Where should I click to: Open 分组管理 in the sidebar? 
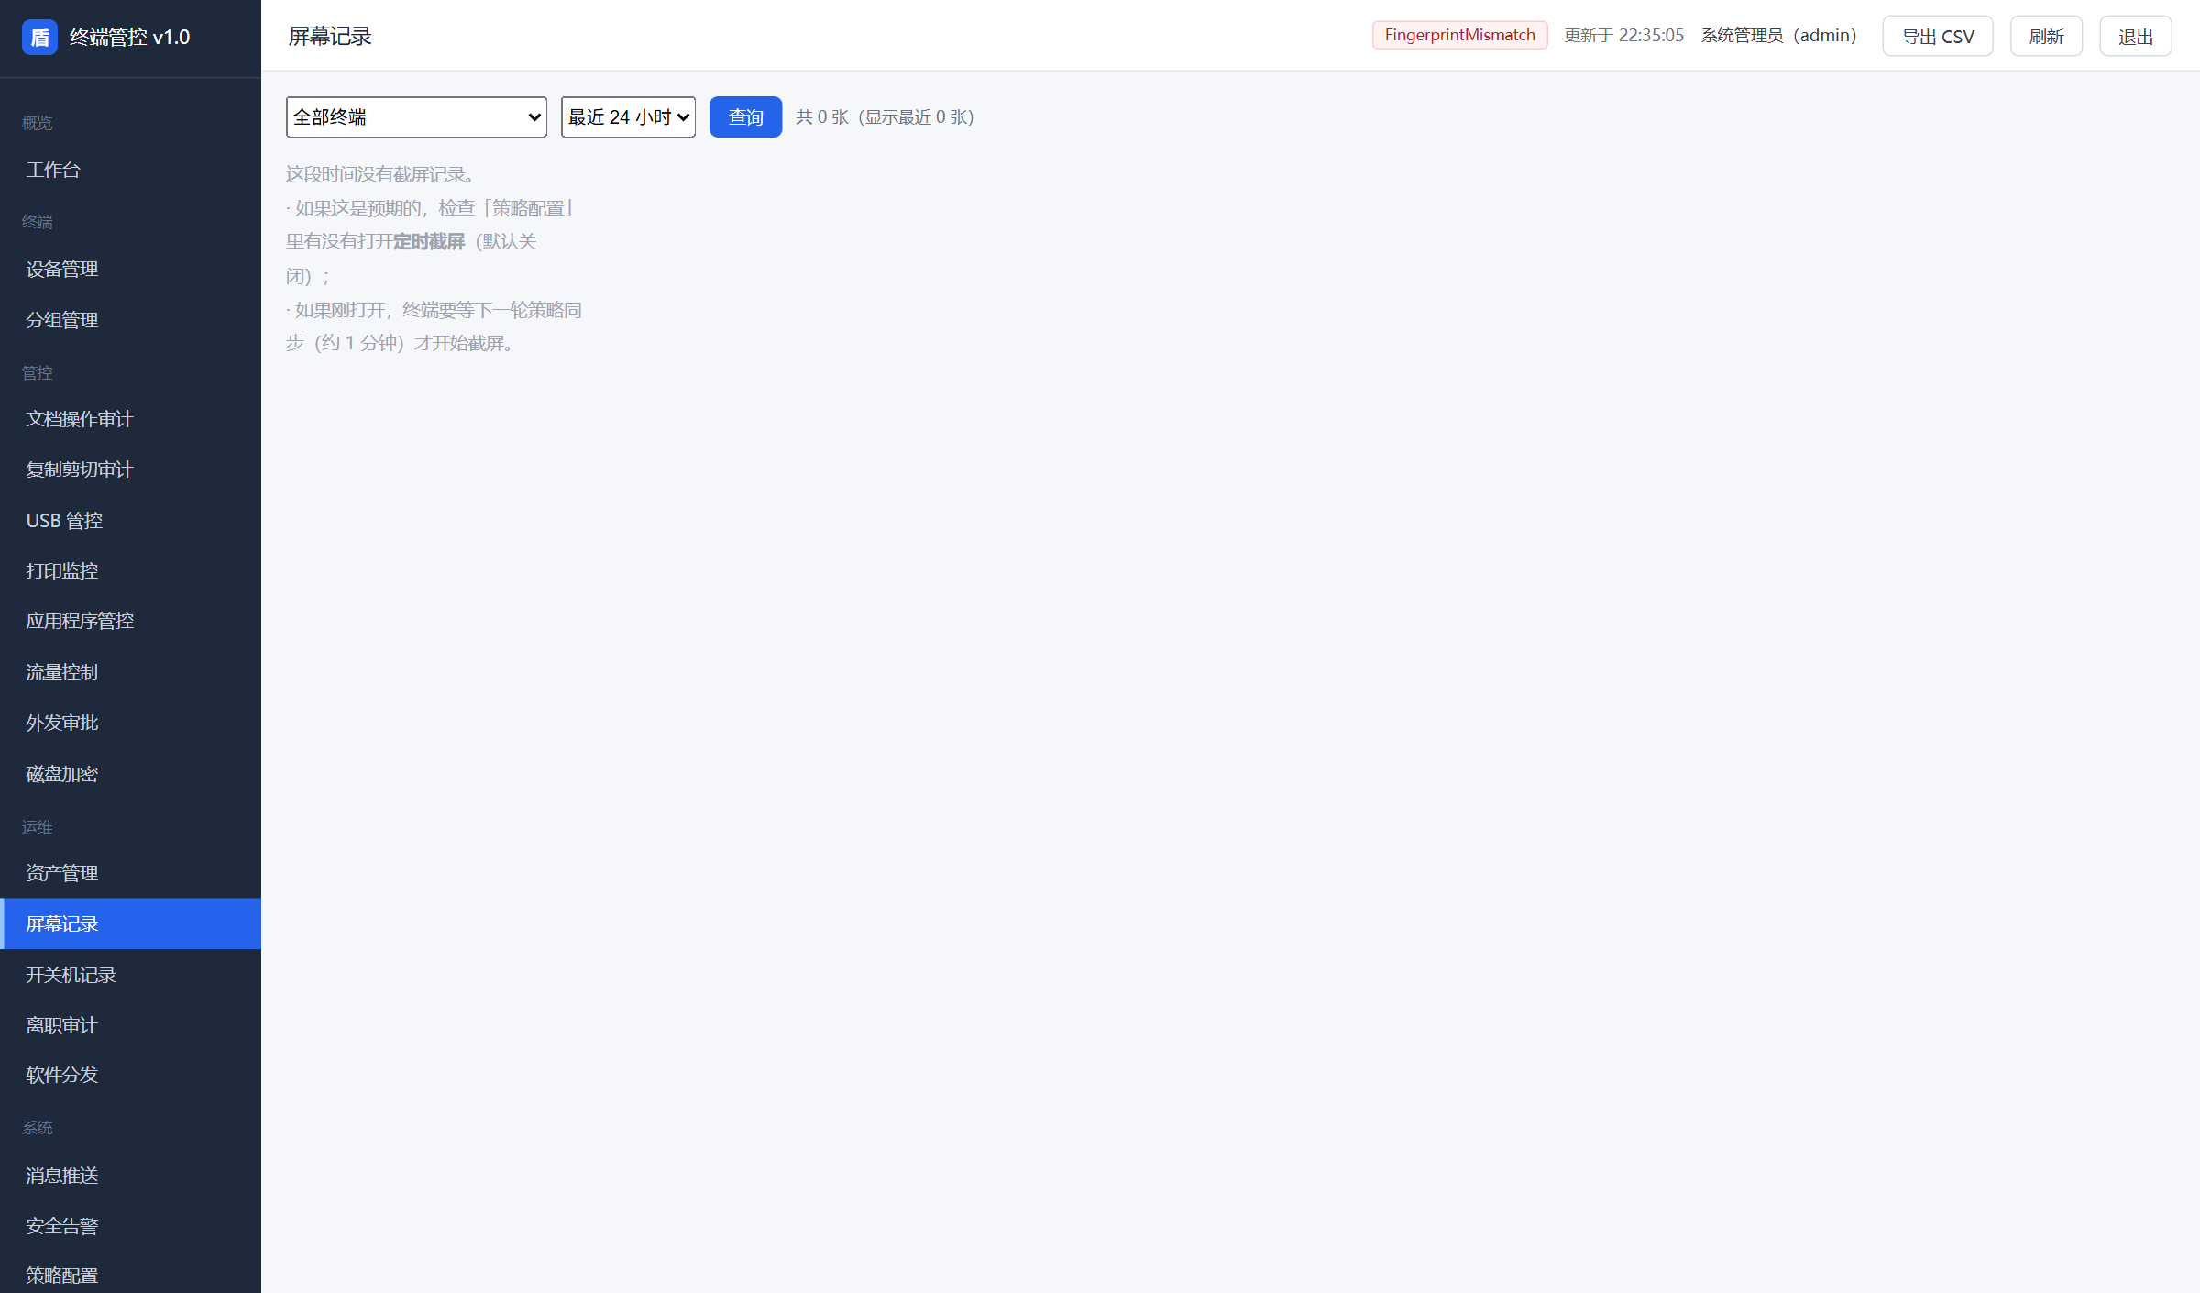click(130, 320)
